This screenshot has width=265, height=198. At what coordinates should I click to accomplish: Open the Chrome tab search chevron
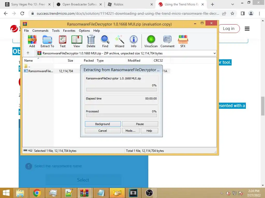click(x=233, y=4)
